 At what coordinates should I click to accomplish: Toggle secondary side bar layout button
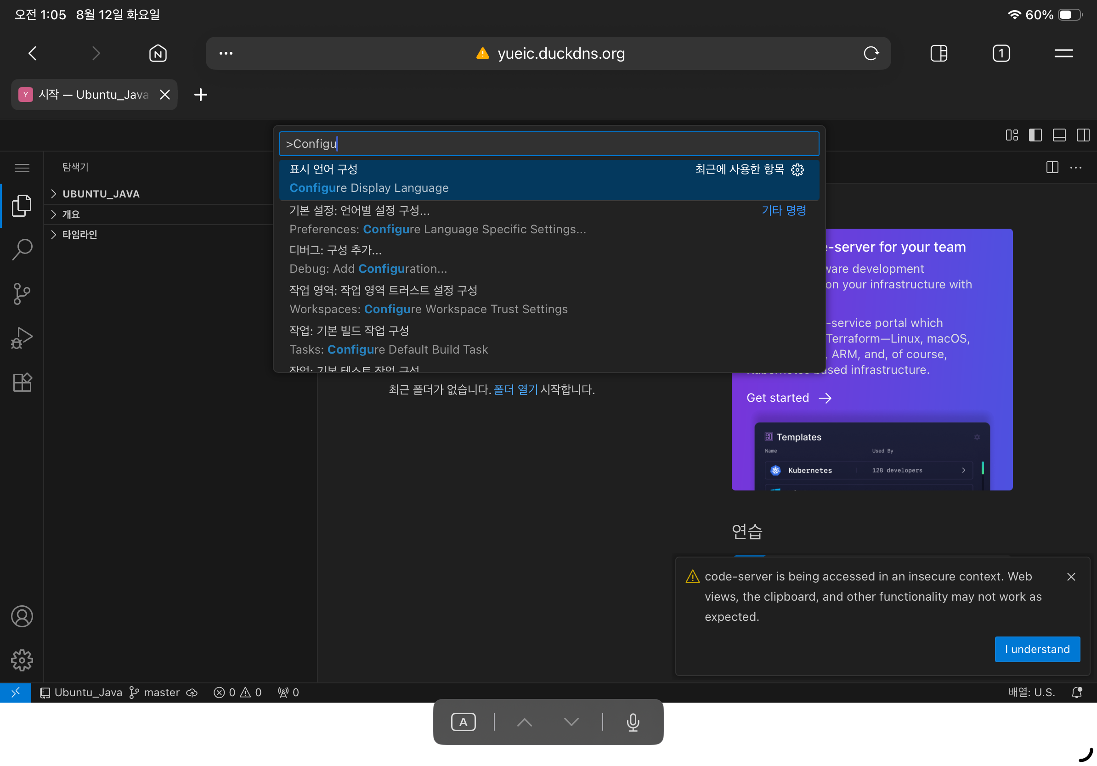(x=1083, y=135)
